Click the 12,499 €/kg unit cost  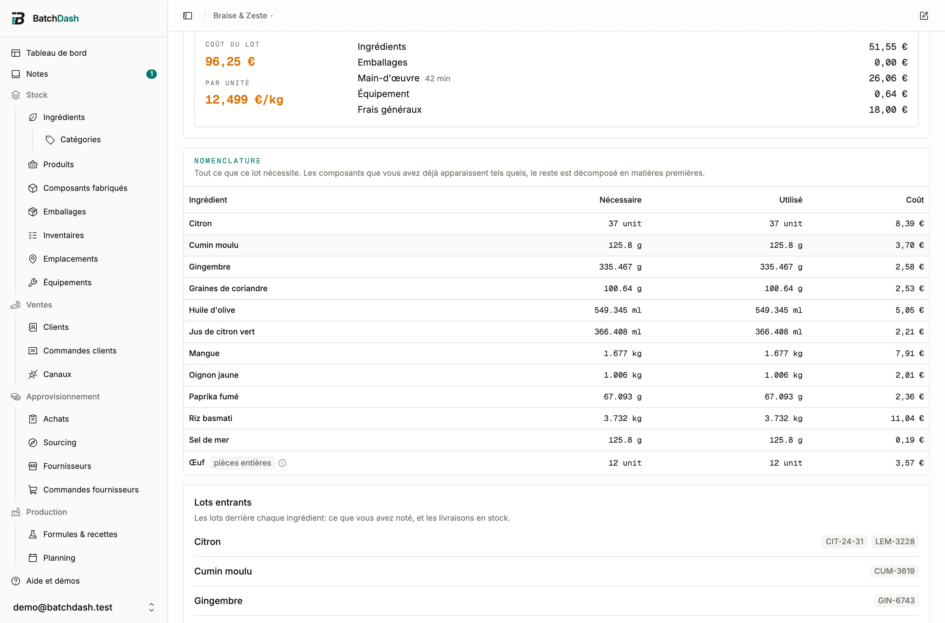[244, 100]
